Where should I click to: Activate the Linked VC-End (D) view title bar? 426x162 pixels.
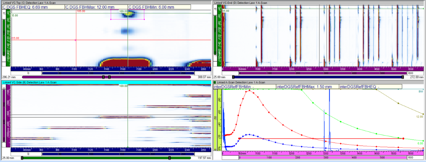point(319,3)
